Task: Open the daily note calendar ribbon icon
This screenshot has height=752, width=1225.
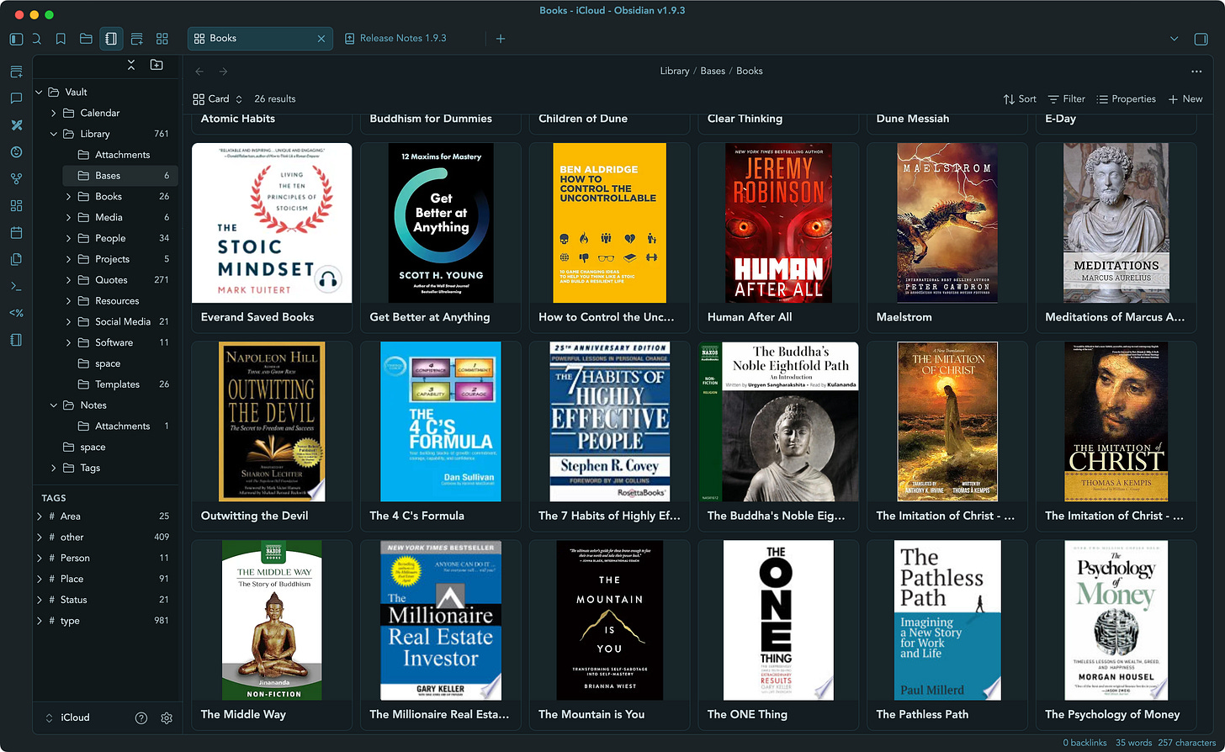Action: tap(16, 233)
